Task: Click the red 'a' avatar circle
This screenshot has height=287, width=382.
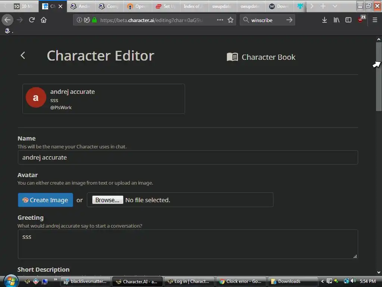Action: point(36,98)
